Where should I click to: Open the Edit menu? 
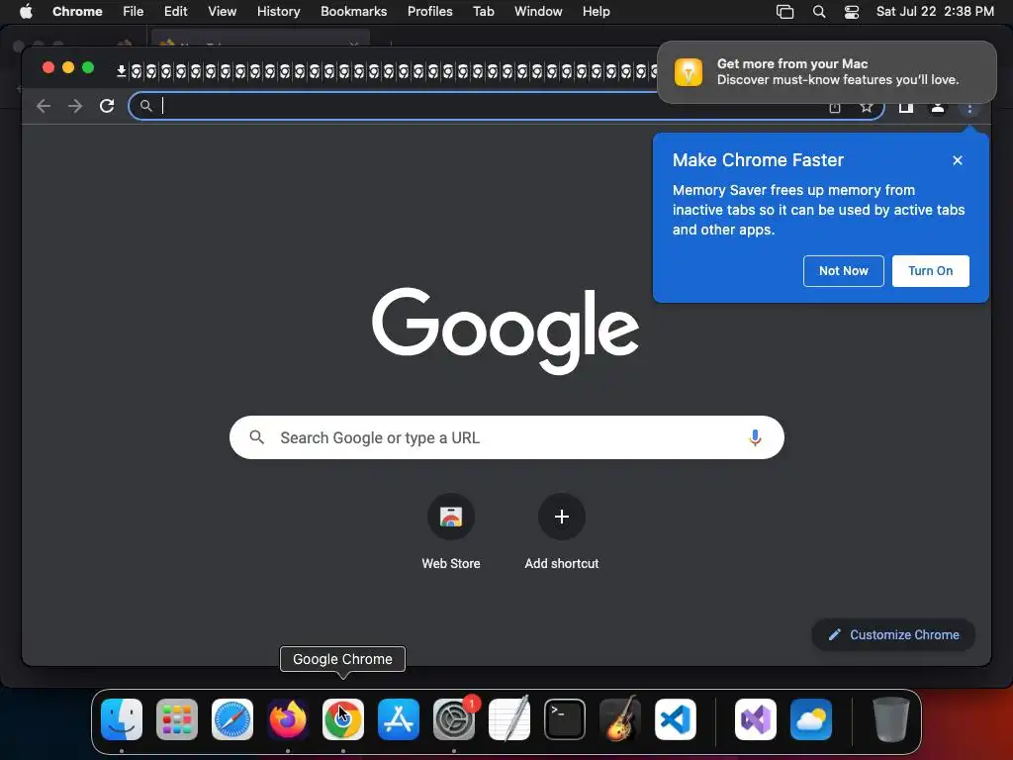coord(176,12)
